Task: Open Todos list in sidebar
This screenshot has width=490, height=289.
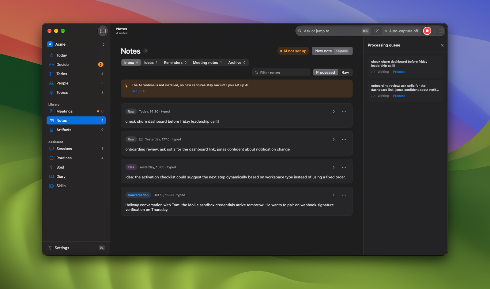Action: [x=76, y=74]
